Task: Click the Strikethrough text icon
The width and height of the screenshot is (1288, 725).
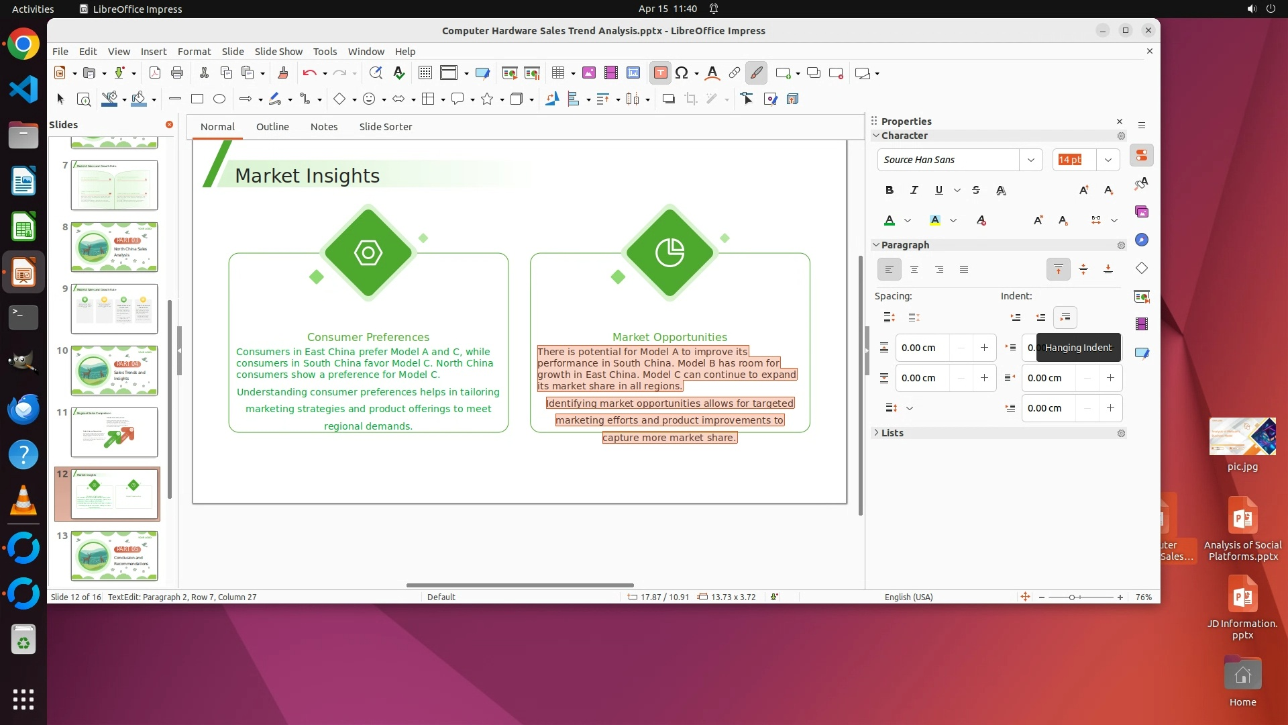Action: (976, 190)
